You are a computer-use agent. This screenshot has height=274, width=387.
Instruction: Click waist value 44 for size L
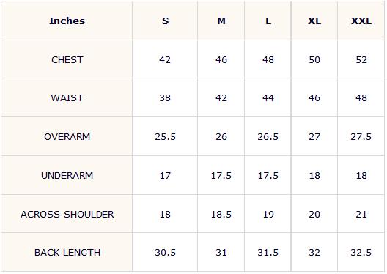268,98
